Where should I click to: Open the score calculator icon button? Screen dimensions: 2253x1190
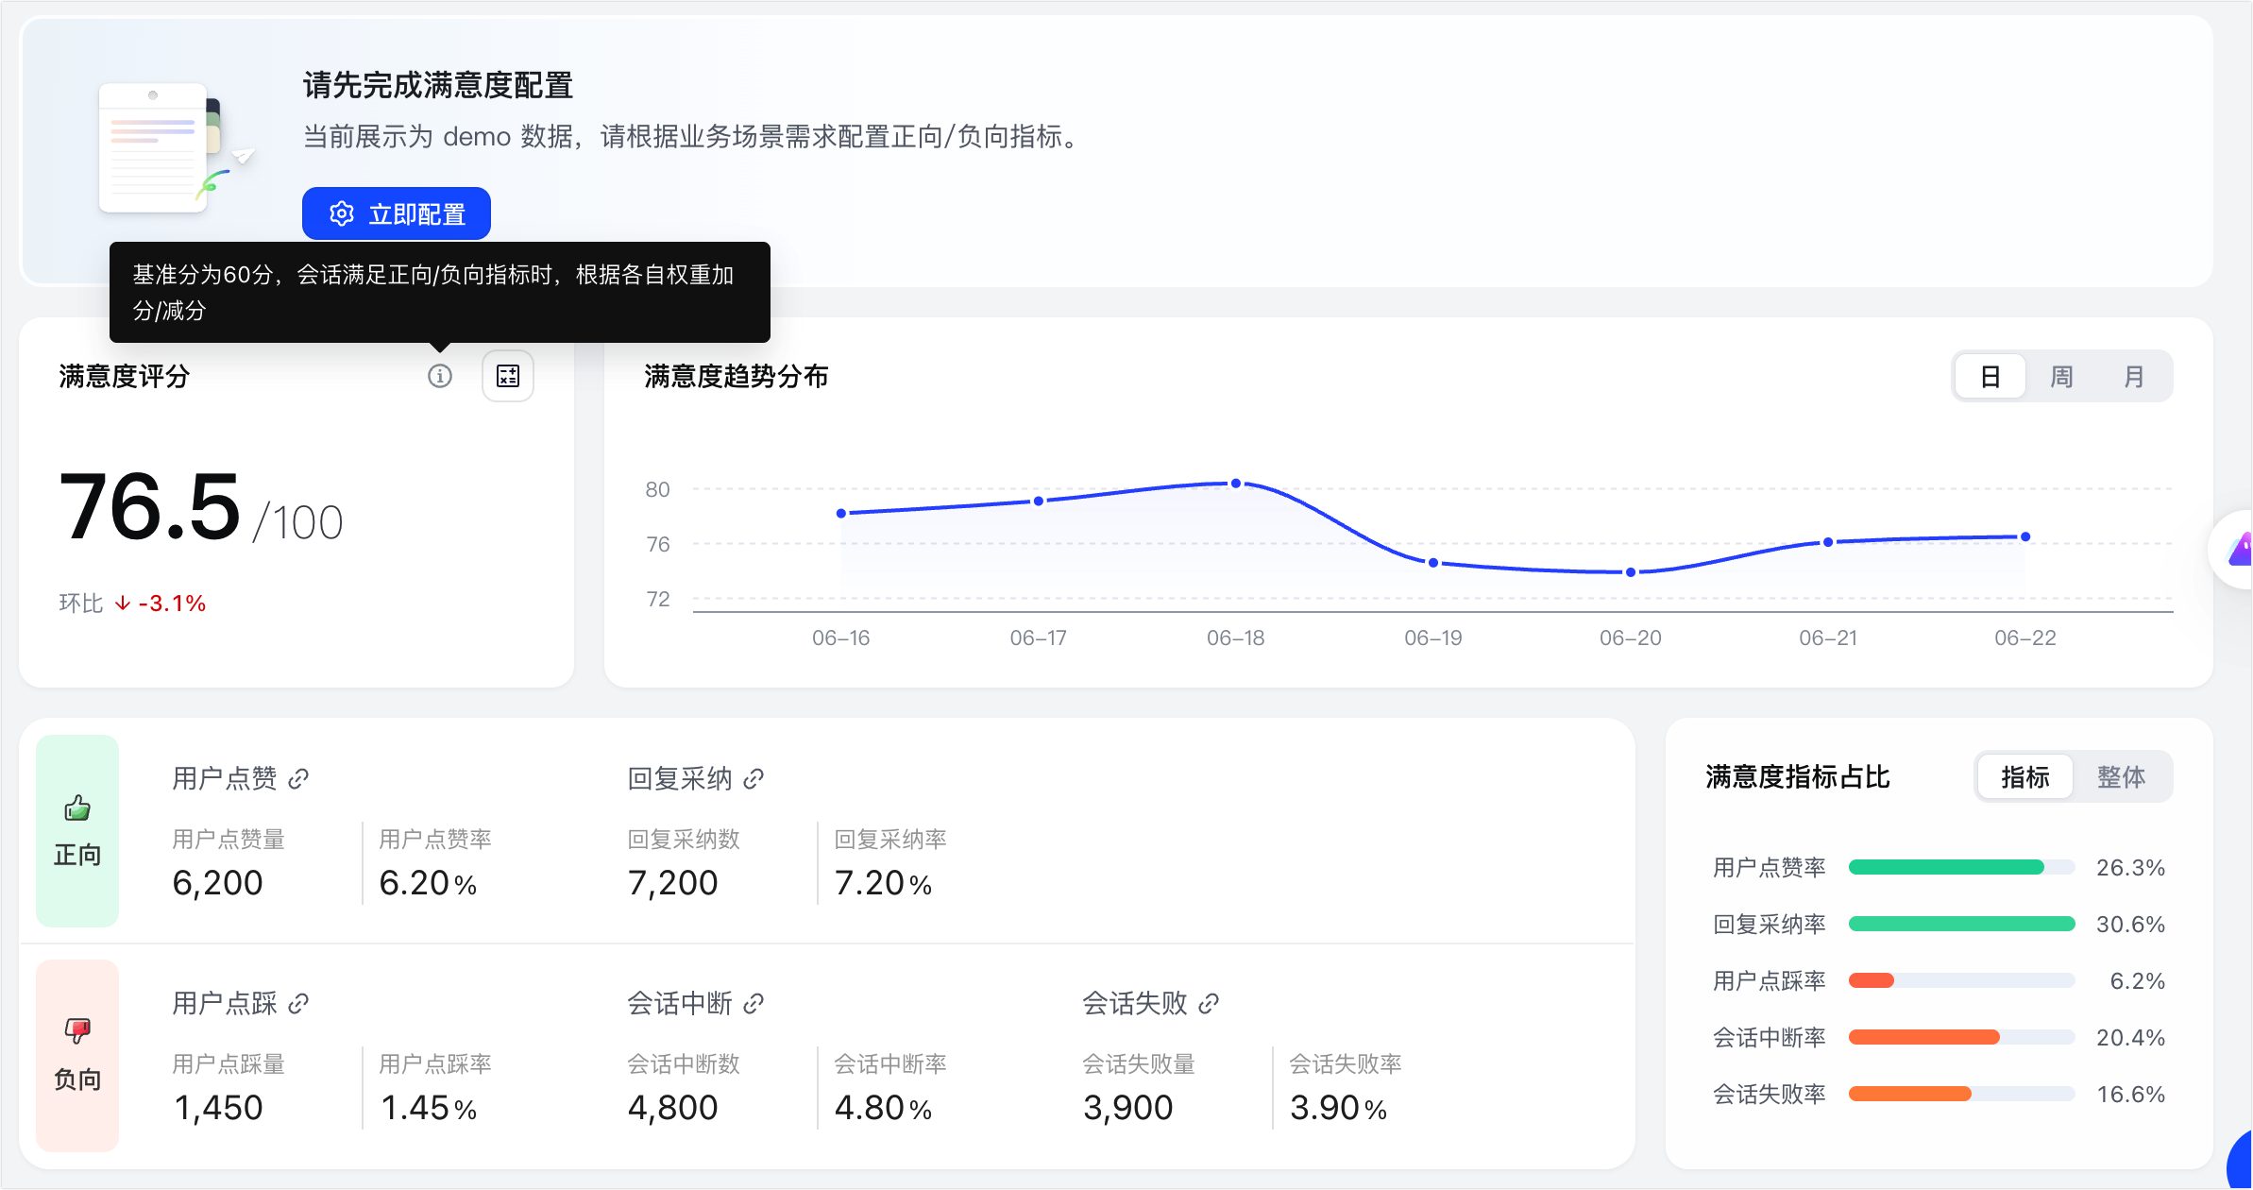coord(508,376)
